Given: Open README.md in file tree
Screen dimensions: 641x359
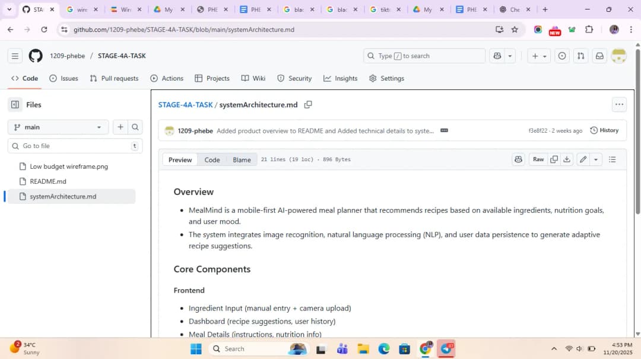Looking at the screenshot, I should point(48,181).
